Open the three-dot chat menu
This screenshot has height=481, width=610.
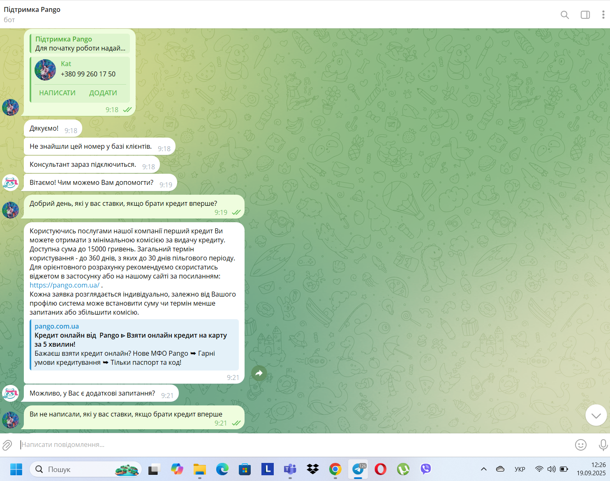[603, 15]
